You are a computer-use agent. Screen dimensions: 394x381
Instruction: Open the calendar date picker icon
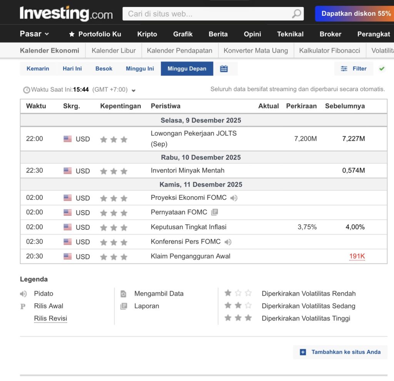(224, 69)
